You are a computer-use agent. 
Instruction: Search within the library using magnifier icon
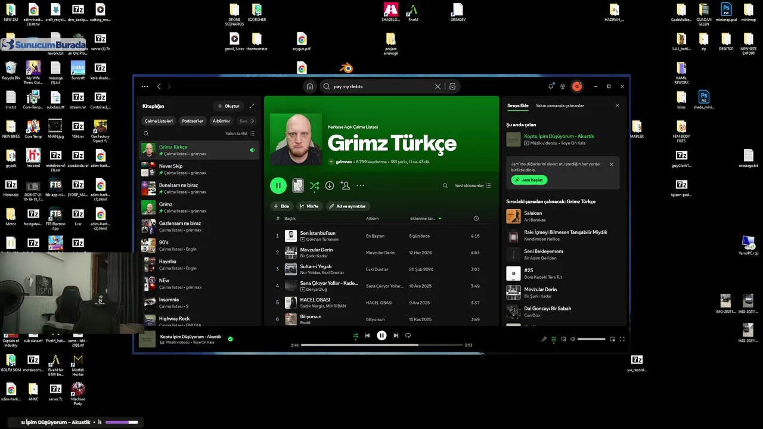coord(146,133)
